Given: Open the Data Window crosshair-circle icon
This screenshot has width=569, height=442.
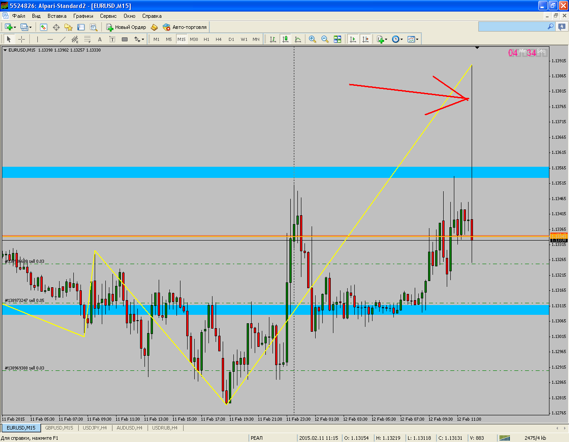Looking at the screenshot, I should [56, 27].
